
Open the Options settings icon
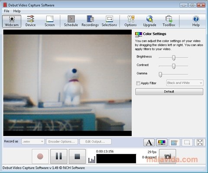[x=130, y=21]
